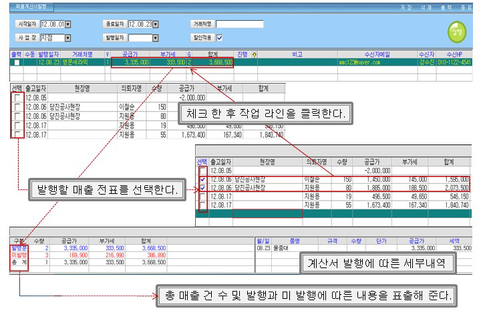Screen dimensions: 481x331
Task: Click the 시작일자 label button
Action: (x=27, y=24)
